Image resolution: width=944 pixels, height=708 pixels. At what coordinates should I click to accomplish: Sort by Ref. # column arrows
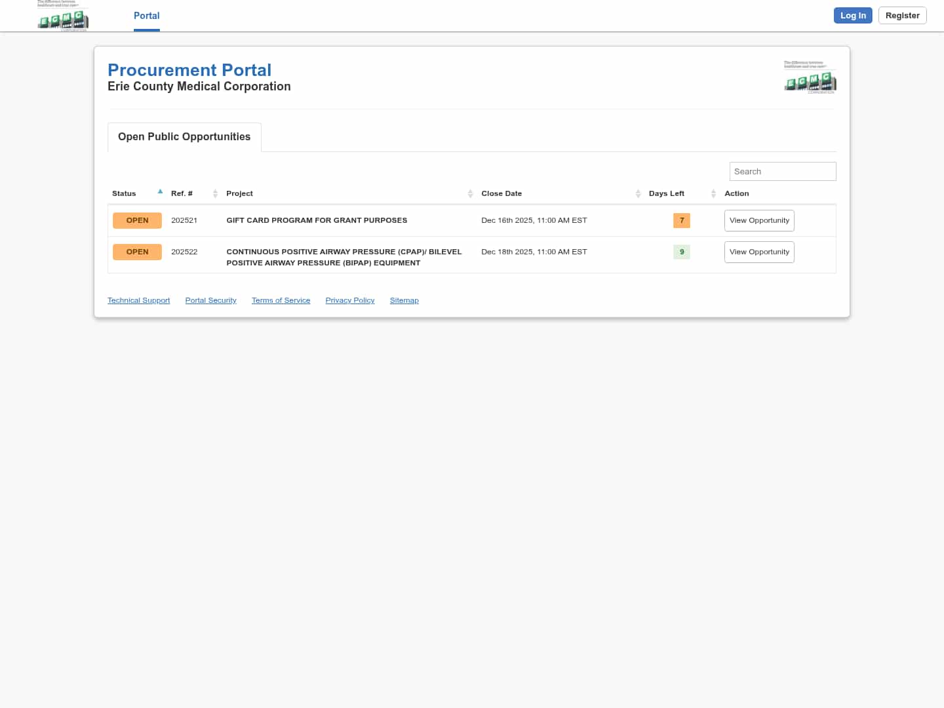tap(215, 193)
